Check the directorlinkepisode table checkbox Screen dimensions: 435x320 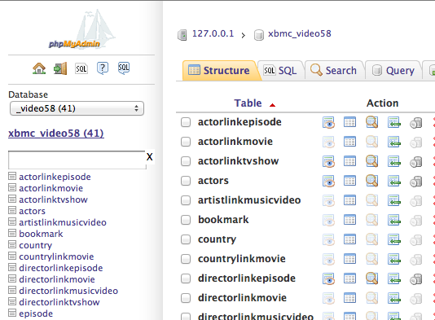(186, 278)
